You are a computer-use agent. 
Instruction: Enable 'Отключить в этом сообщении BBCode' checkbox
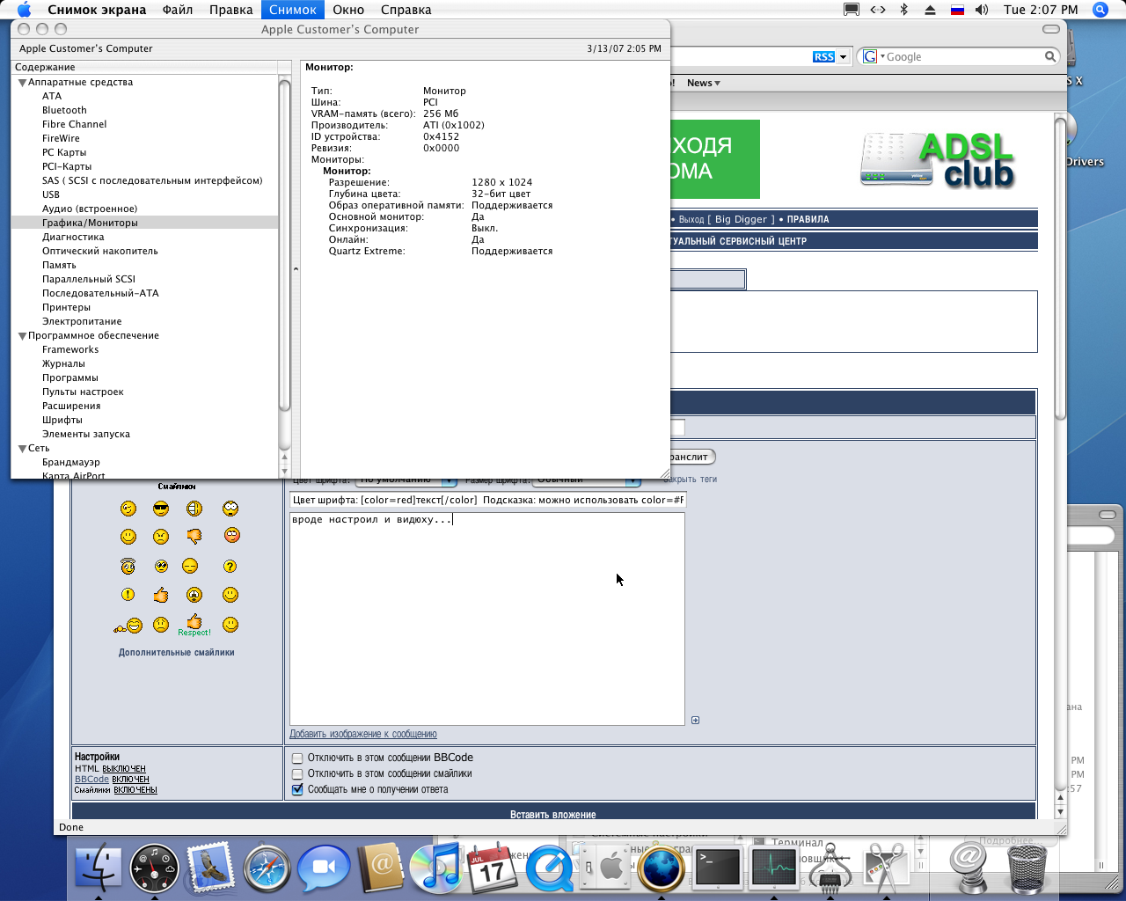(x=297, y=758)
